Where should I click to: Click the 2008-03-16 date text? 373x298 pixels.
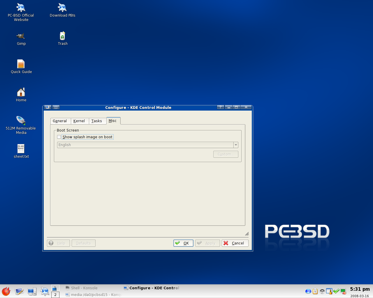(360, 296)
